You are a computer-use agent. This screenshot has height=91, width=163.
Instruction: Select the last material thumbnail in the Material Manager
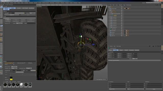[30, 85]
